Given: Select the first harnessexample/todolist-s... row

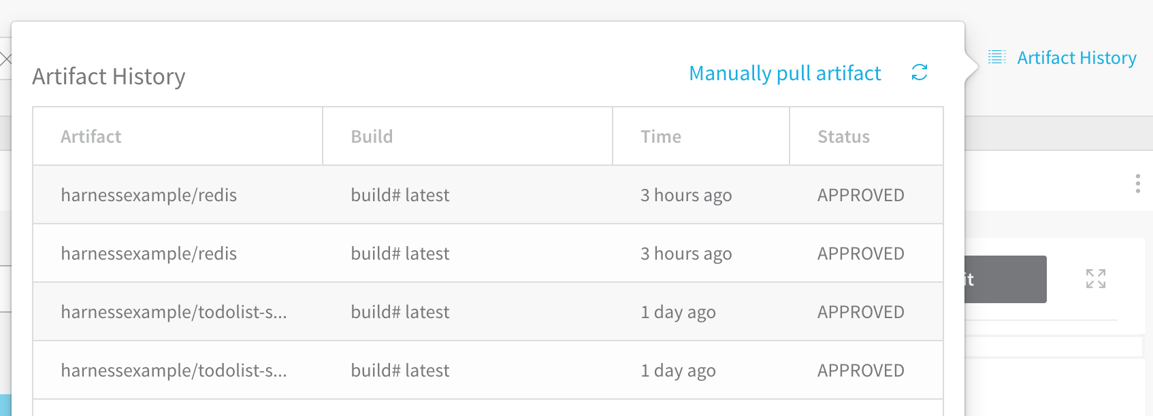Looking at the screenshot, I should [488, 312].
